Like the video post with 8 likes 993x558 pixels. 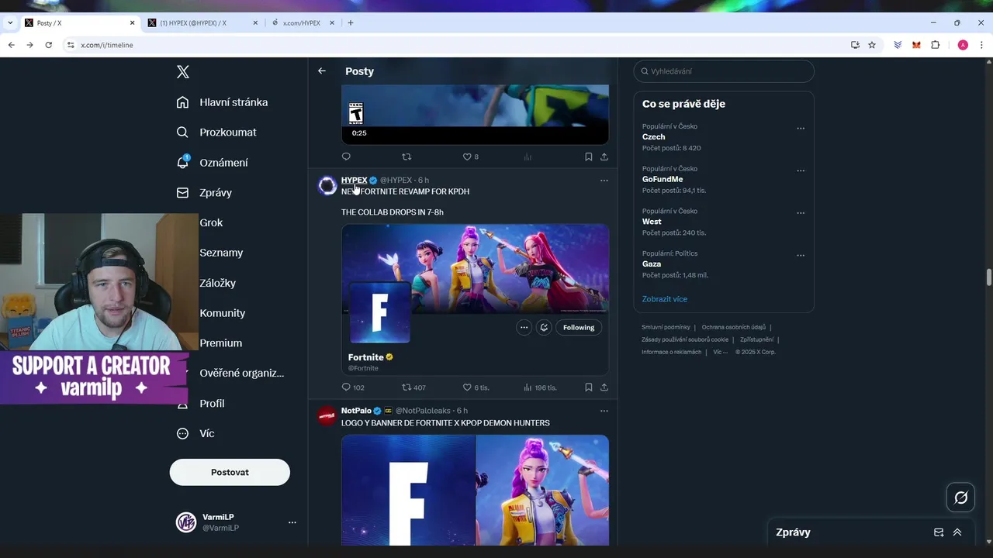pyautogui.click(x=470, y=157)
